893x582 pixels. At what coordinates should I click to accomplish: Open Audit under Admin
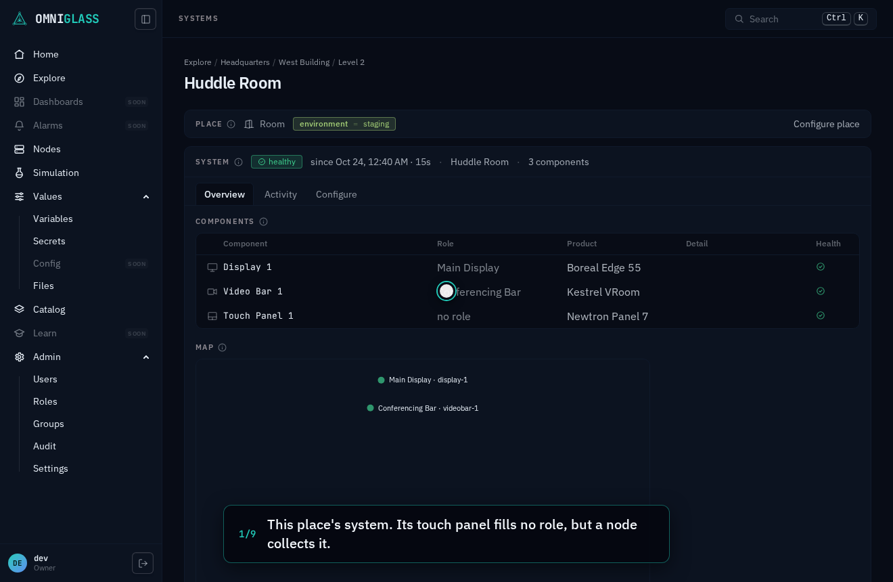tap(45, 446)
